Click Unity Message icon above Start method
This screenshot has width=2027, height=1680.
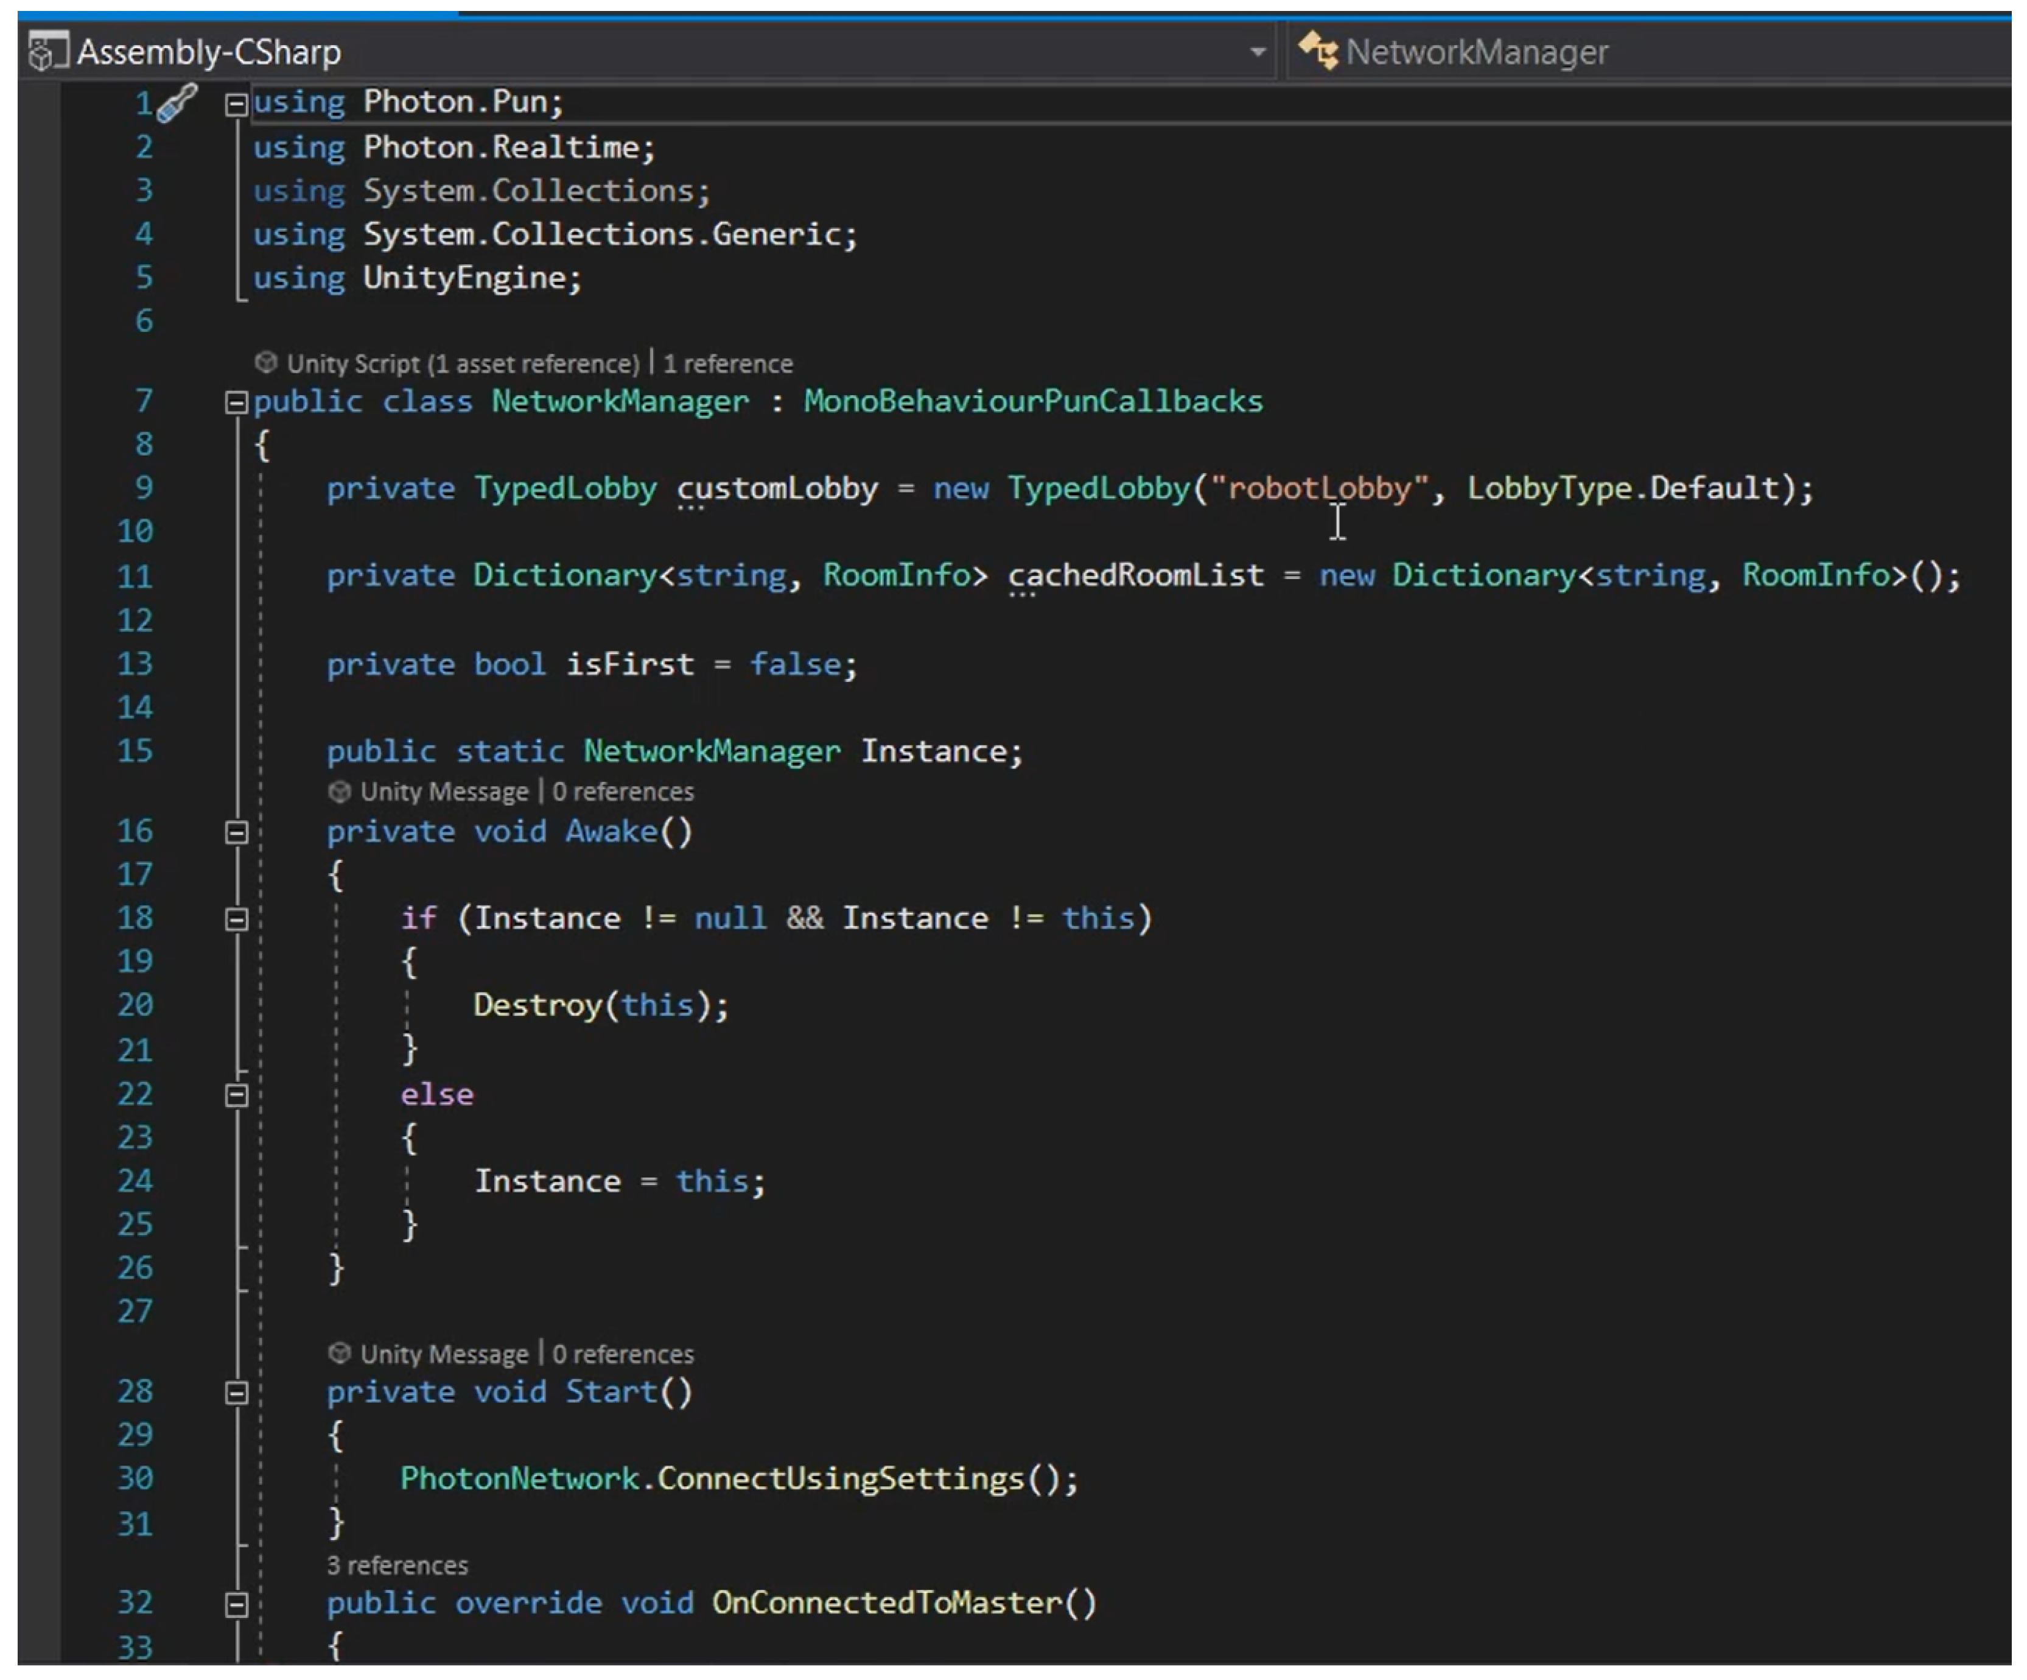click(x=339, y=1354)
